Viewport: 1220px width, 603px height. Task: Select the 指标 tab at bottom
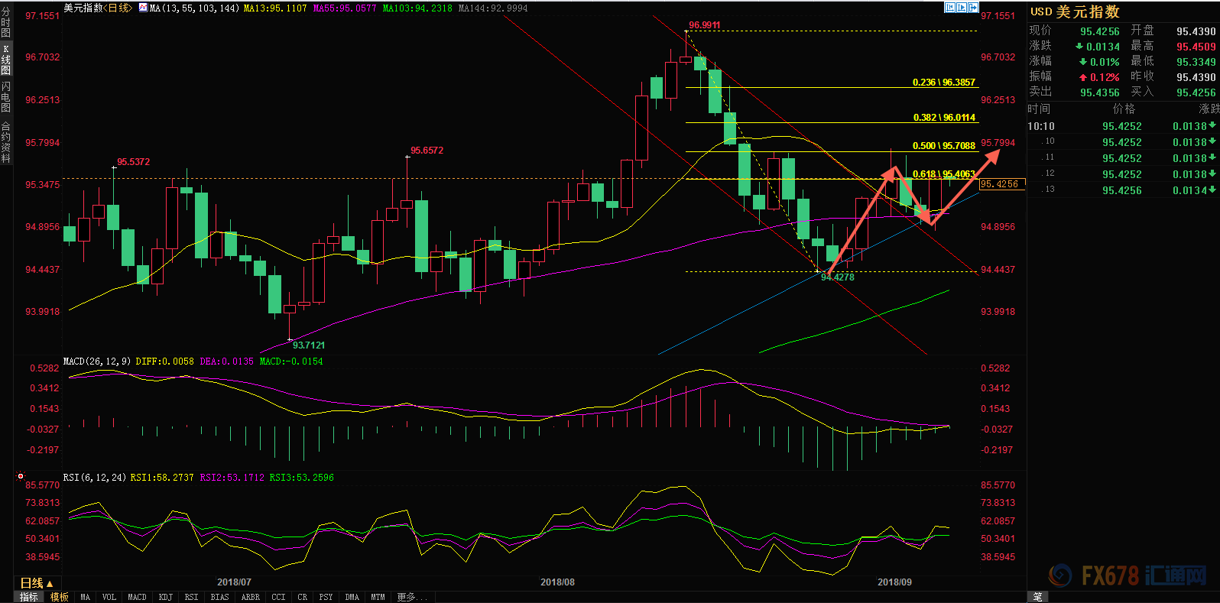pos(29,597)
